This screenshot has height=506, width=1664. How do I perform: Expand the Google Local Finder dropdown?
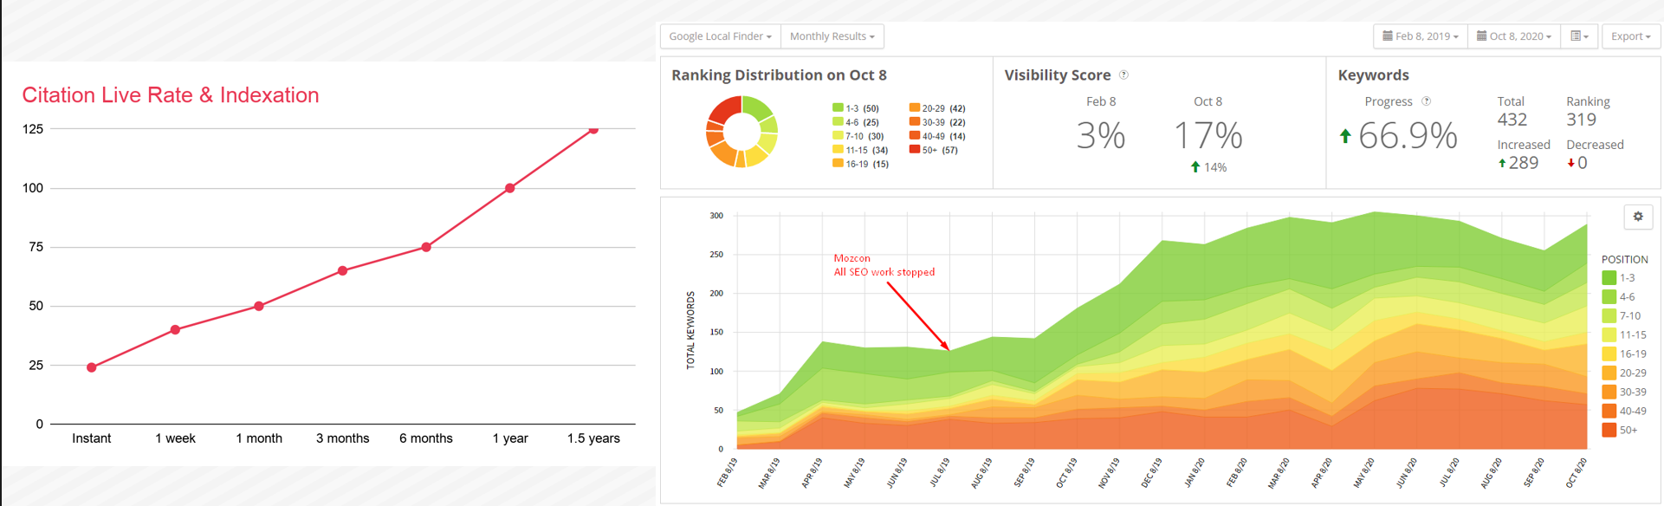pos(720,36)
